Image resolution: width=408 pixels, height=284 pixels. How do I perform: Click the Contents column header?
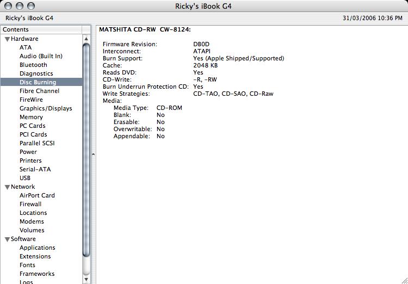[x=41, y=29]
